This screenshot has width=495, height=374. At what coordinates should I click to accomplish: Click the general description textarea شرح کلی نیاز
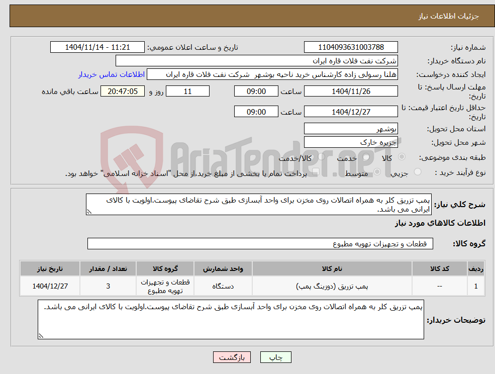pos(258,205)
